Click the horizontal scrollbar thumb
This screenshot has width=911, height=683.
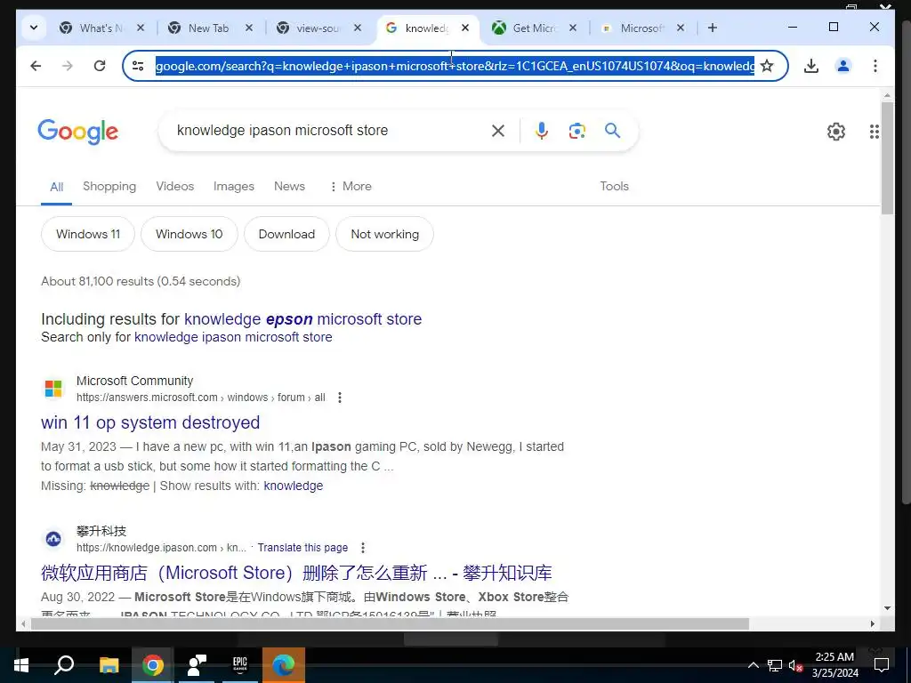click(x=390, y=623)
